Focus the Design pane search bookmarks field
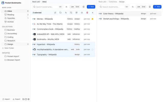The image size is (163, 102). click(114, 7)
